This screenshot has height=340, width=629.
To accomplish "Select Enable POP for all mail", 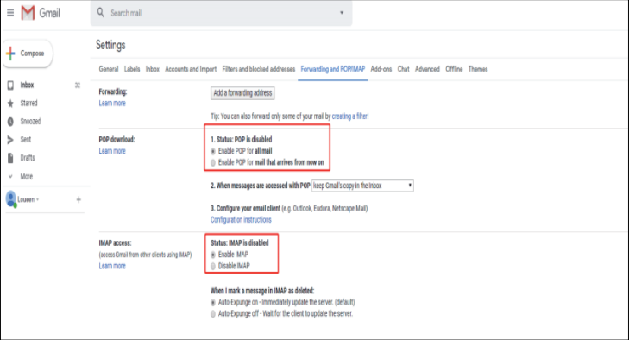I will (x=213, y=151).
